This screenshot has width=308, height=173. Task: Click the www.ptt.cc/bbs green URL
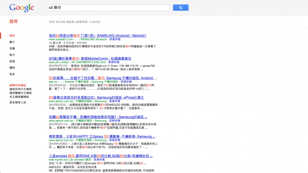(x=77, y=62)
